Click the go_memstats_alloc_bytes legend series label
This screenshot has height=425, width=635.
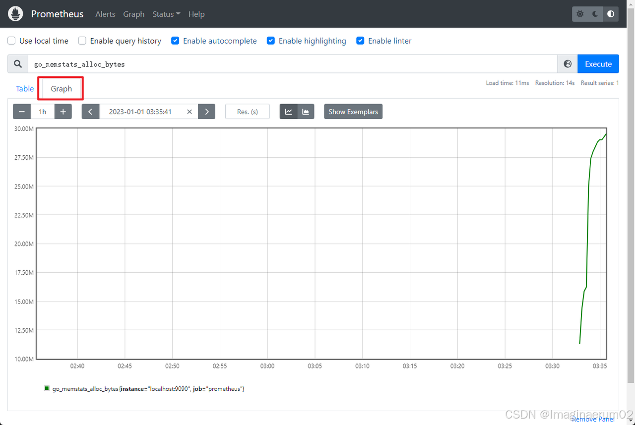pos(148,389)
